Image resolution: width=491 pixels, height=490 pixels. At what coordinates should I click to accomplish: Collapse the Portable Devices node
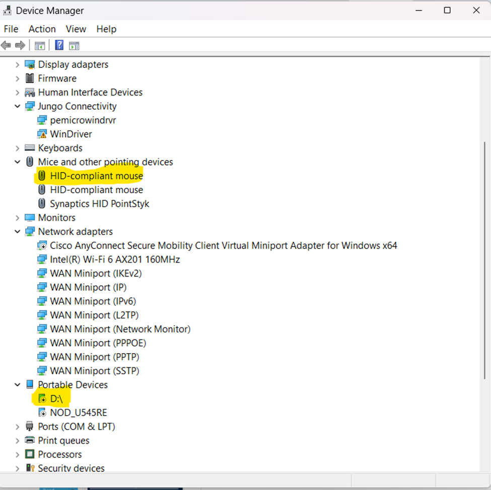18,384
